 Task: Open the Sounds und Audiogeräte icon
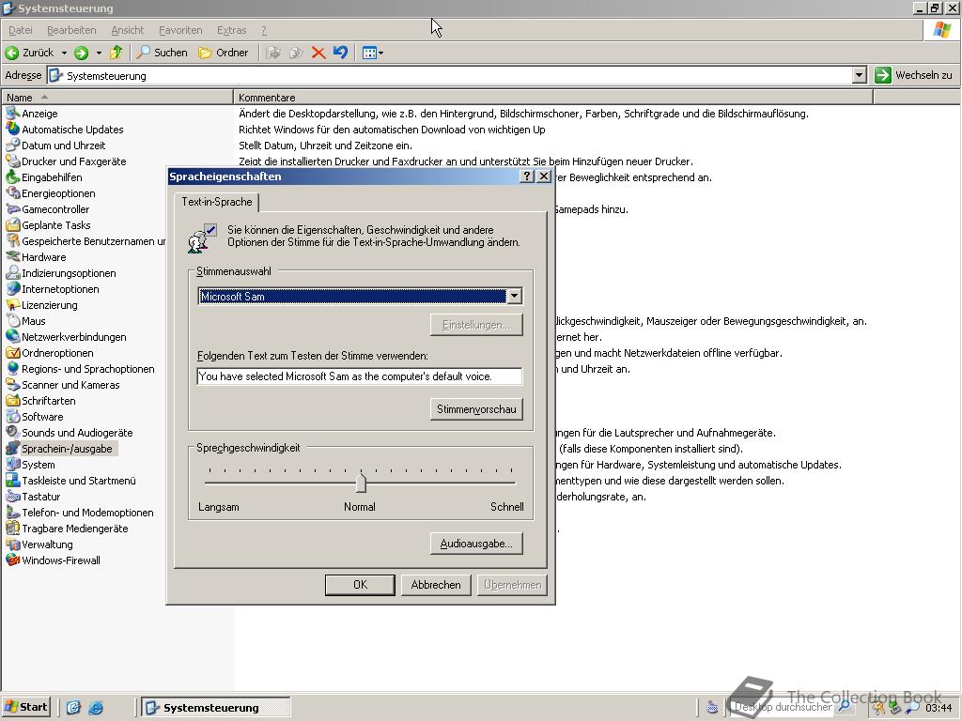tap(12, 432)
